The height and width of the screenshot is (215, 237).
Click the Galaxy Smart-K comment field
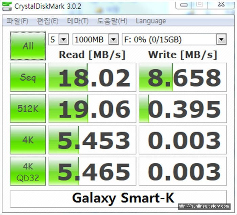pyautogui.click(x=118, y=199)
